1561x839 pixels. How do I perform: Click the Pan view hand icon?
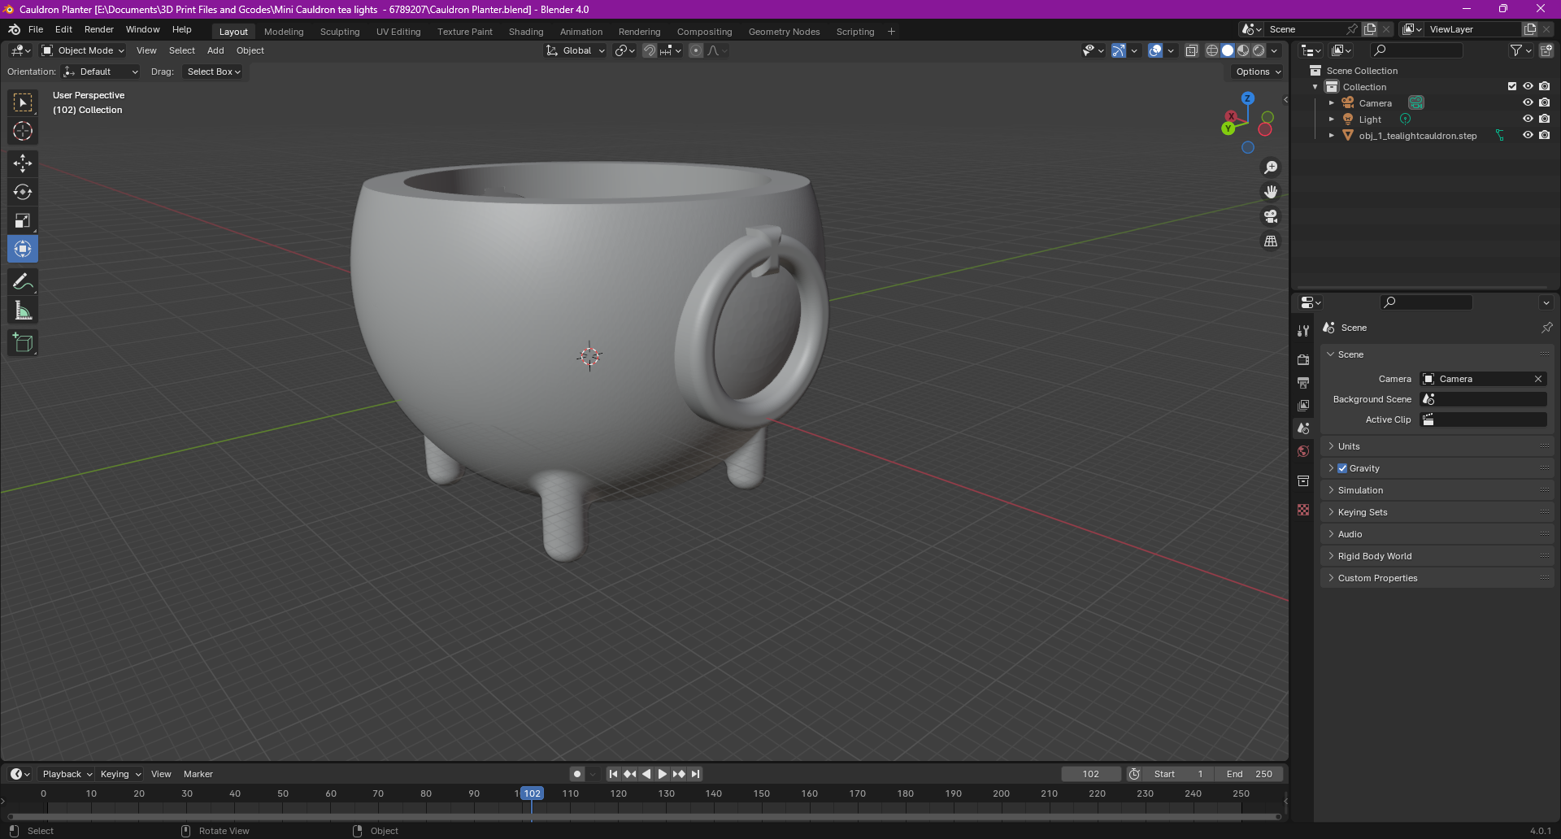[1271, 192]
